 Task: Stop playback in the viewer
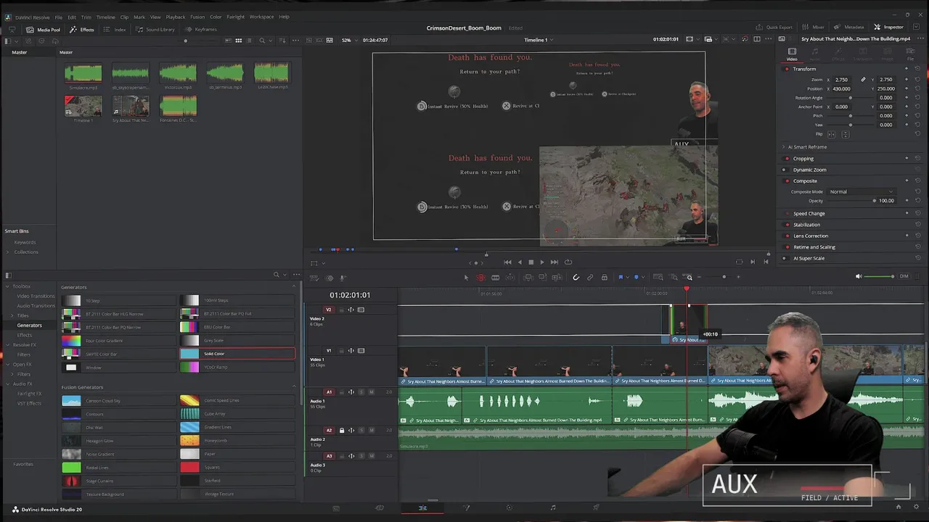531,262
